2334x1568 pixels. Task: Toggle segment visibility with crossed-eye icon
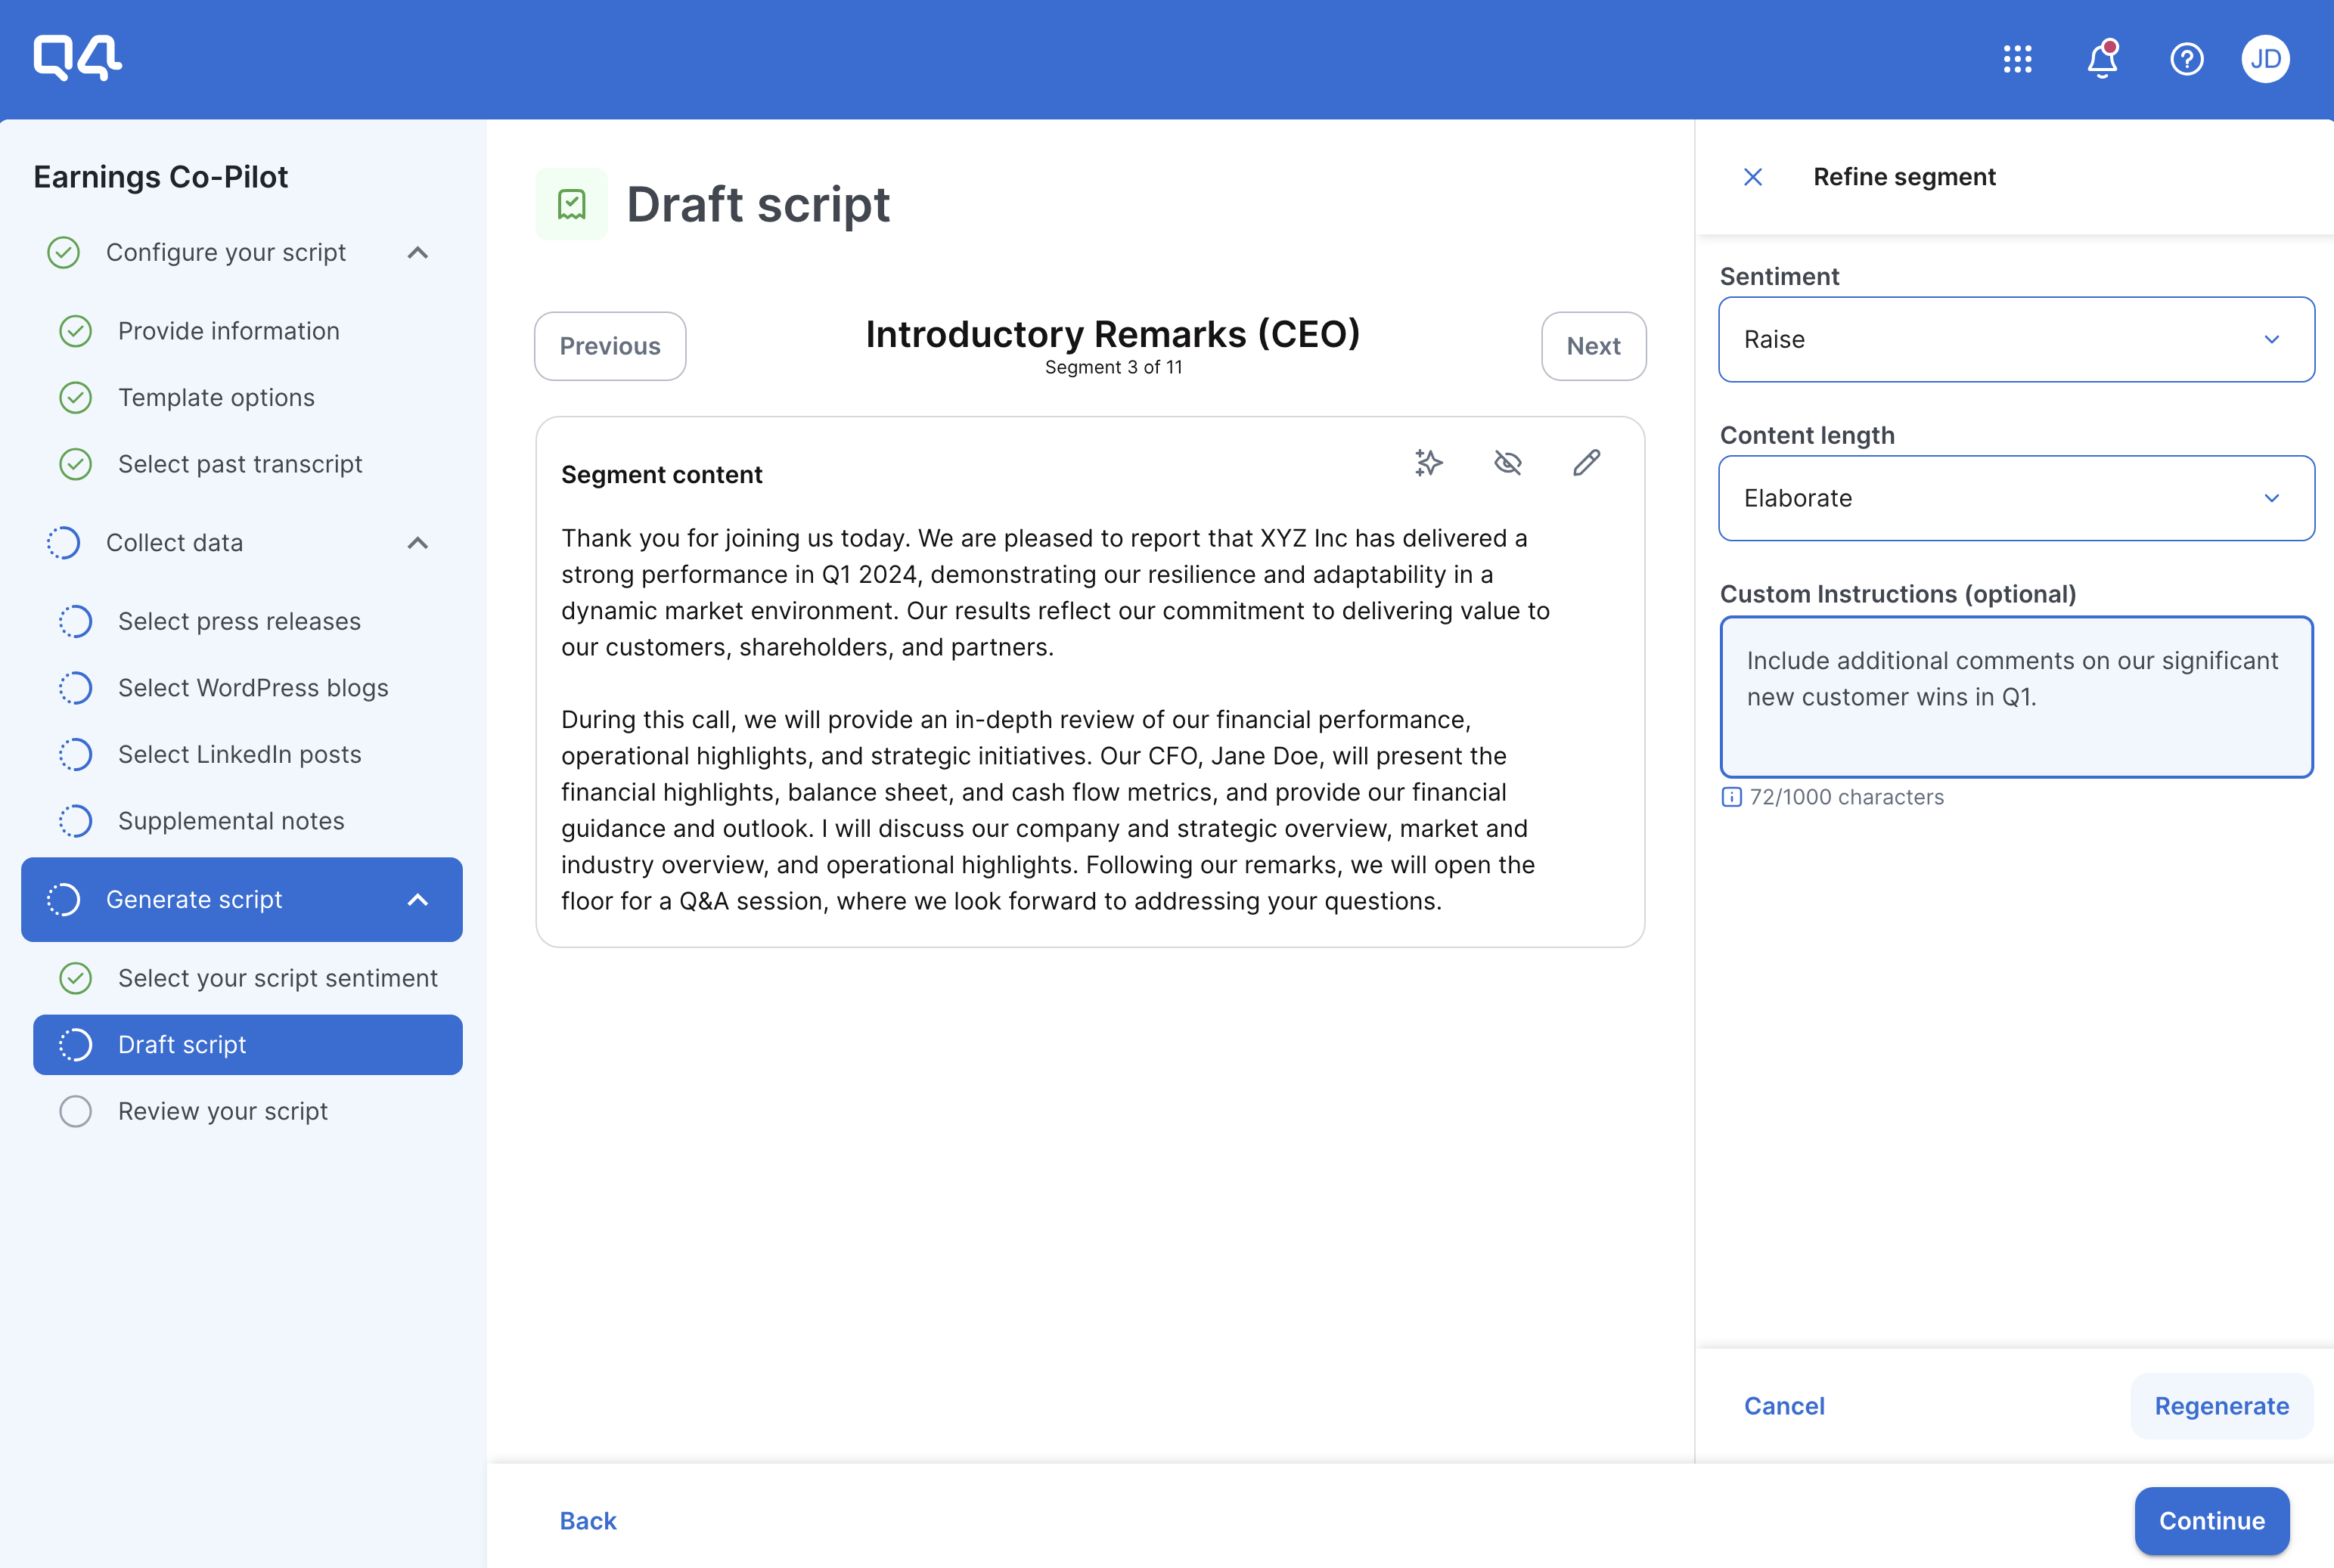(x=1507, y=463)
